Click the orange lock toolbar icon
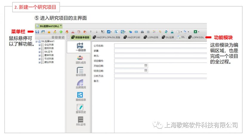 (x=49, y=32)
